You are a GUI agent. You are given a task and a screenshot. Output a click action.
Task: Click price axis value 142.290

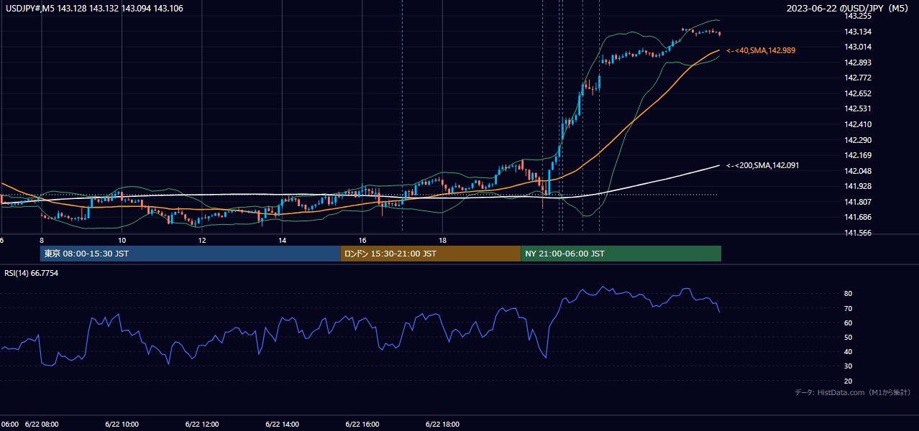pos(858,140)
